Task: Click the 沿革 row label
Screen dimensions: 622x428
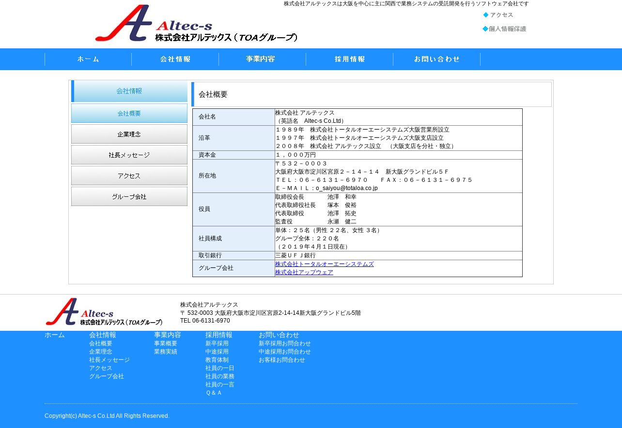Action: pyautogui.click(x=204, y=138)
